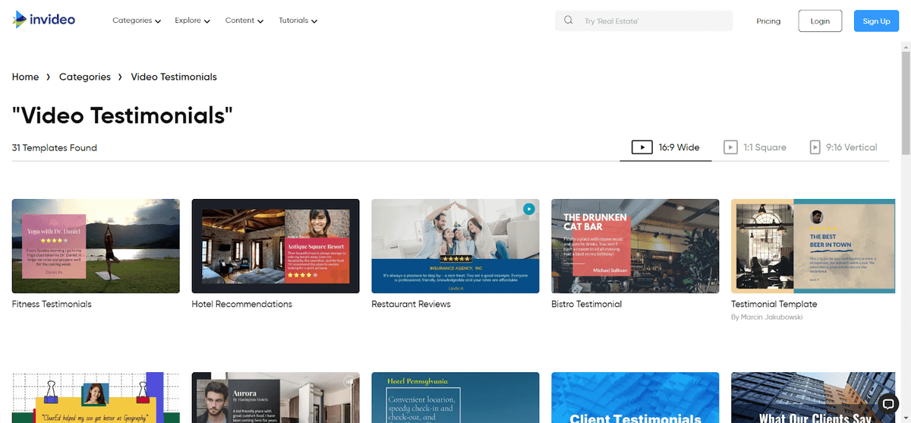The height and width of the screenshot is (423, 911).
Task: Open the Pricing link
Action: pyautogui.click(x=768, y=21)
